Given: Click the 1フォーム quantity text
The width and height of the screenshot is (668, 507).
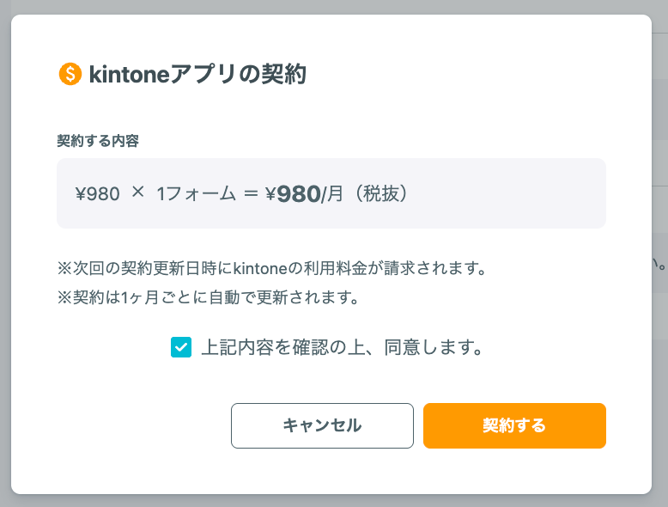Looking at the screenshot, I should click(197, 193).
